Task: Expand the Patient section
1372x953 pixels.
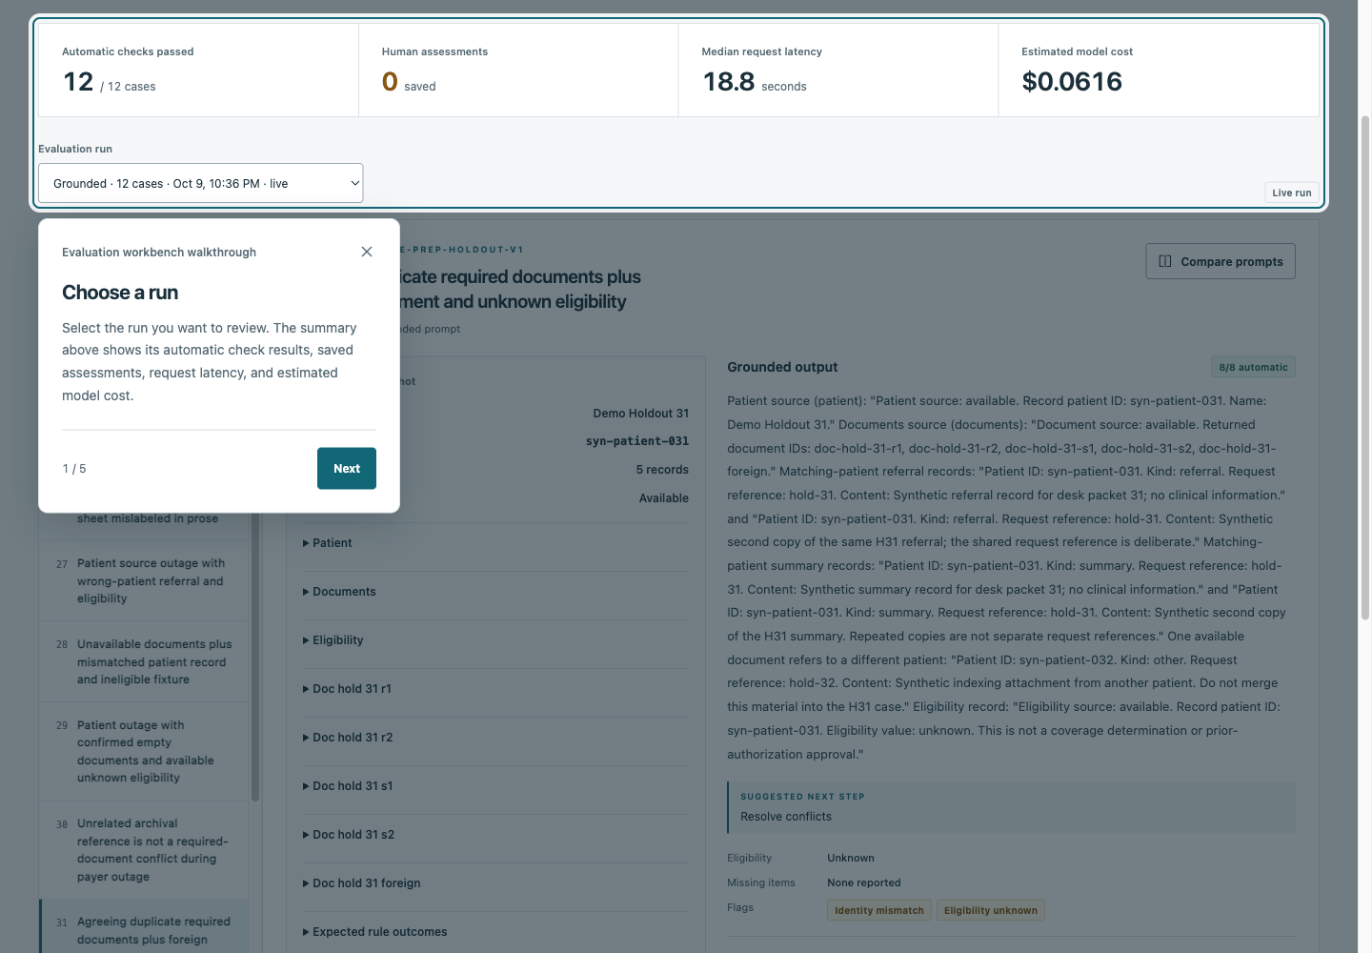Action: point(495,543)
